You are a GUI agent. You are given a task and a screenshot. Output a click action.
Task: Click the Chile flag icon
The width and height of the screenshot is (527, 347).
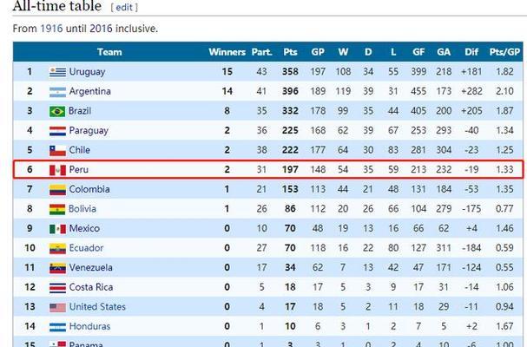click(x=57, y=150)
